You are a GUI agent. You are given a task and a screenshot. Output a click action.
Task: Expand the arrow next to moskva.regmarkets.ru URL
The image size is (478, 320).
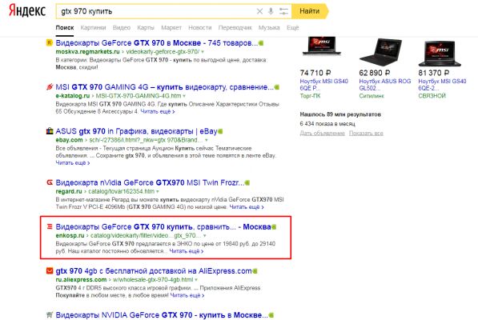pos(203,52)
